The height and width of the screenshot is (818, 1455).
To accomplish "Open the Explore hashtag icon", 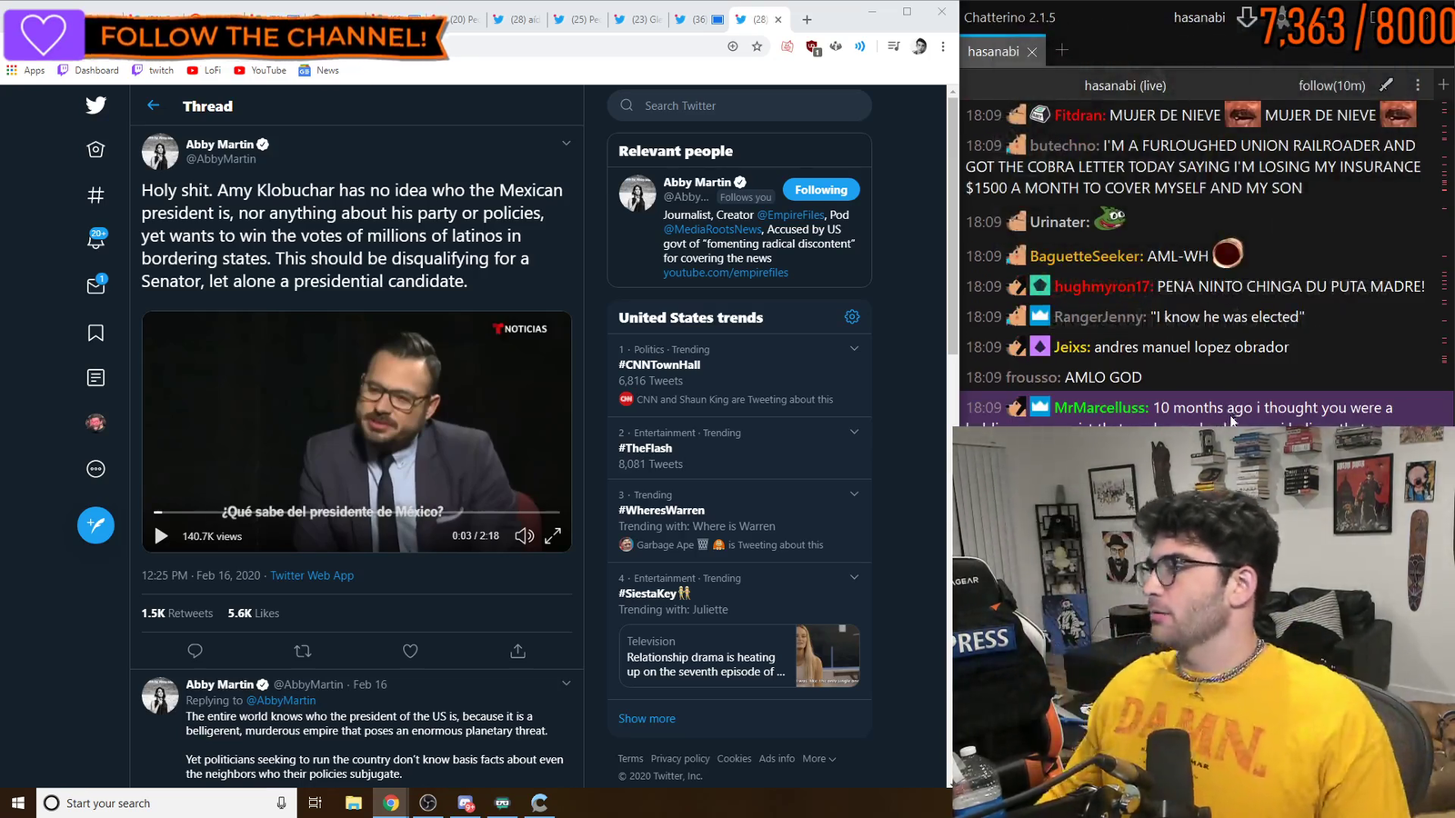I will click(x=95, y=195).
